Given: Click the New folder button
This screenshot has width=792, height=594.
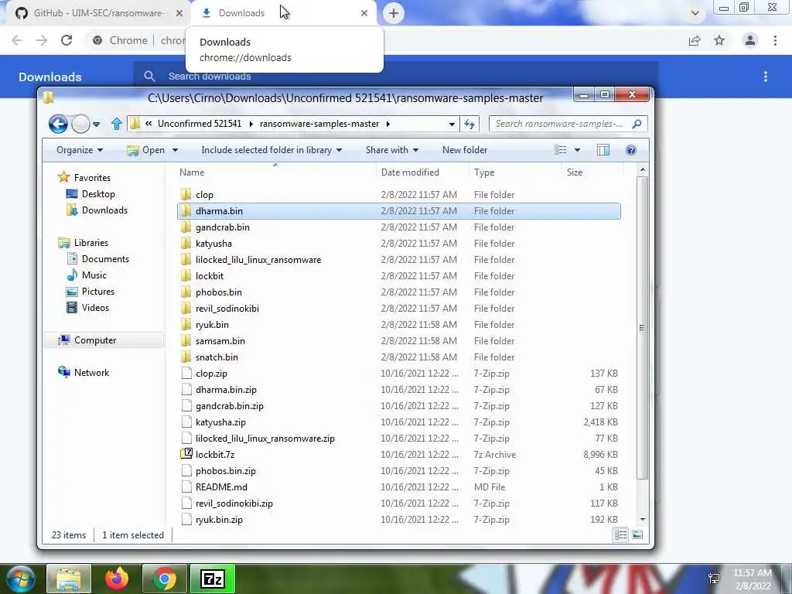Looking at the screenshot, I should coord(465,150).
